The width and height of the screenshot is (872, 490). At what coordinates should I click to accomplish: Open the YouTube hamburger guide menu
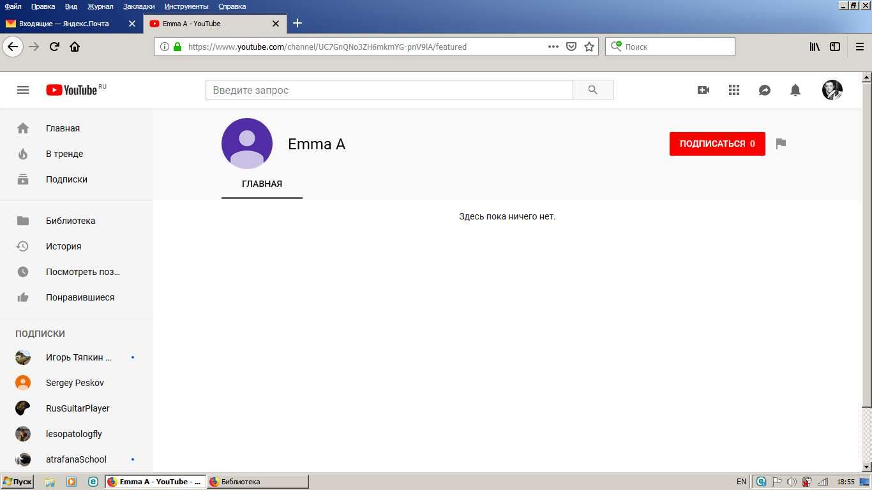[x=23, y=90]
